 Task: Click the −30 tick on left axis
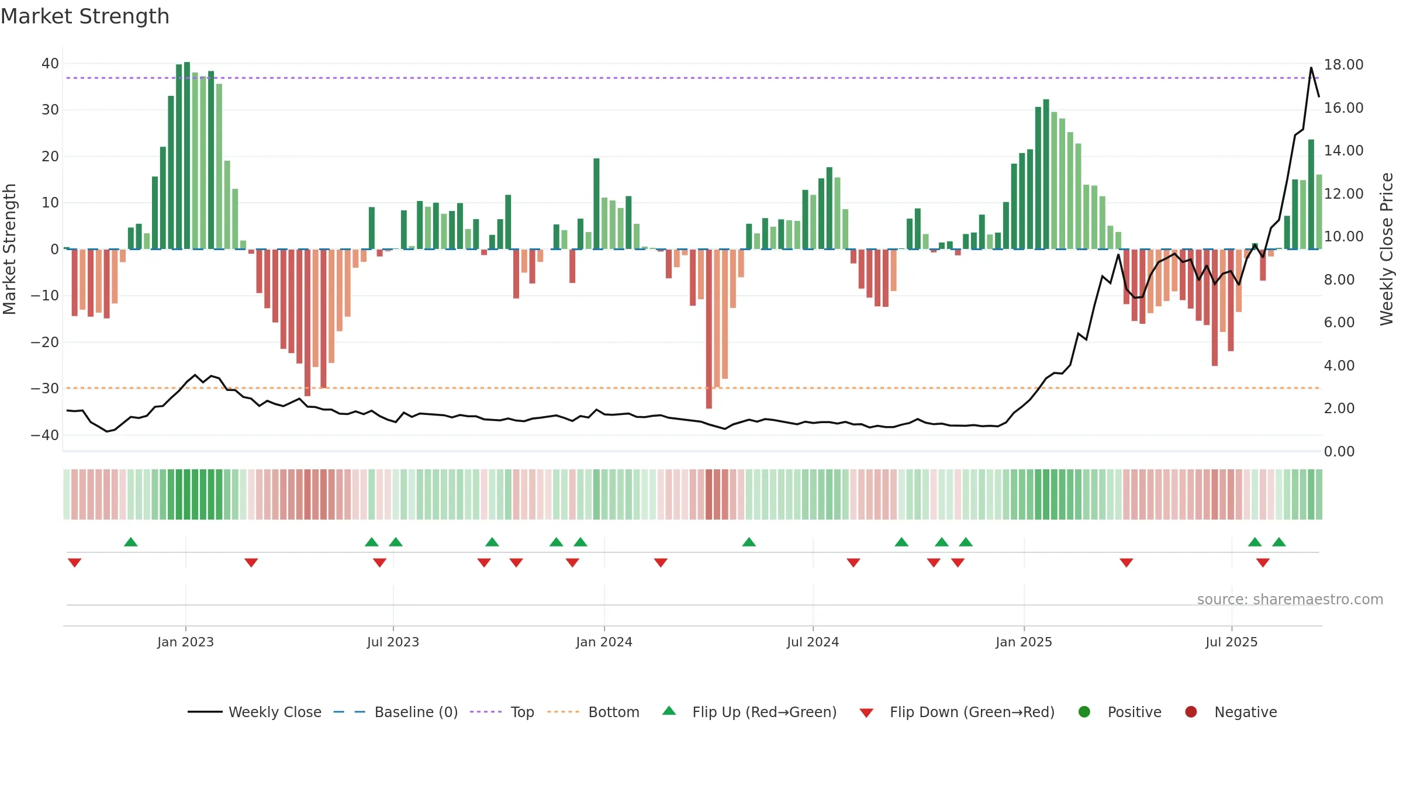coord(45,389)
